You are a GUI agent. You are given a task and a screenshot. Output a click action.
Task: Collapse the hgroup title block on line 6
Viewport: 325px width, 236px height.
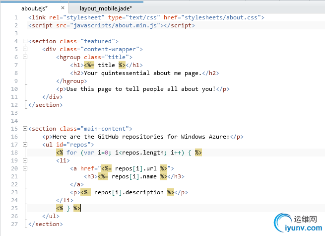pyautogui.click(x=25, y=57)
